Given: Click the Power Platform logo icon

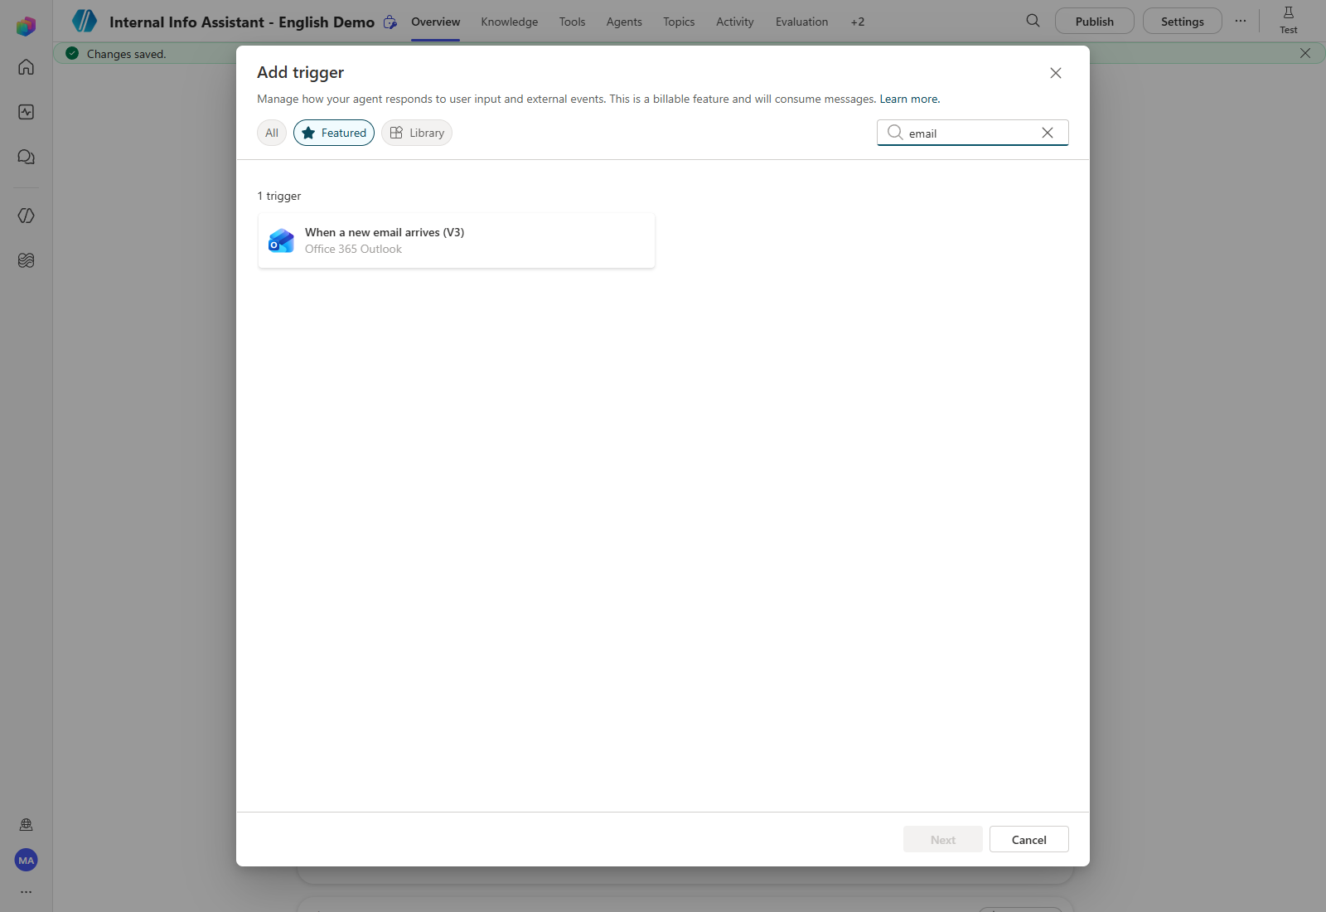Looking at the screenshot, I should [26, 26].
